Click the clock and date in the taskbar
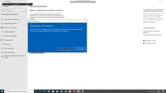The image size is (166, 93). click(158, 91)
